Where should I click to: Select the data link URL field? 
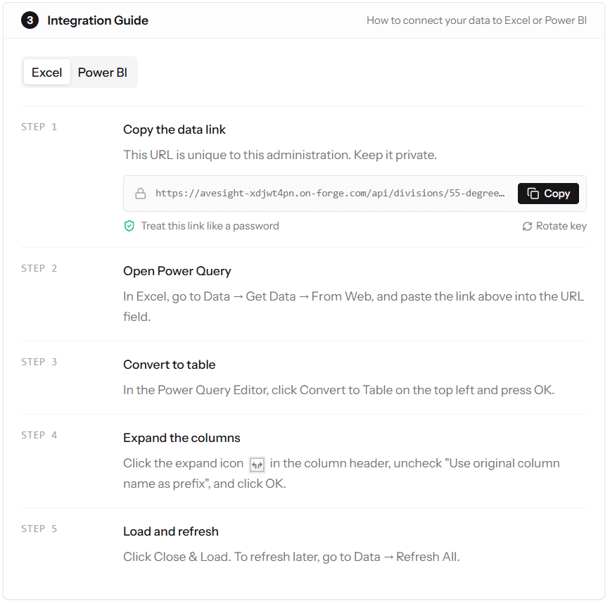tap(329, 194)
